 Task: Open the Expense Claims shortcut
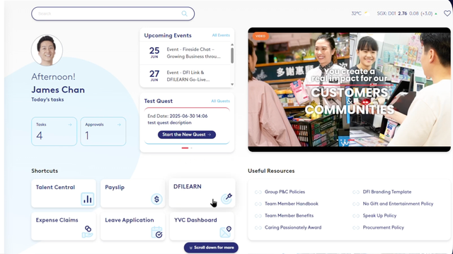click(64, 226)
